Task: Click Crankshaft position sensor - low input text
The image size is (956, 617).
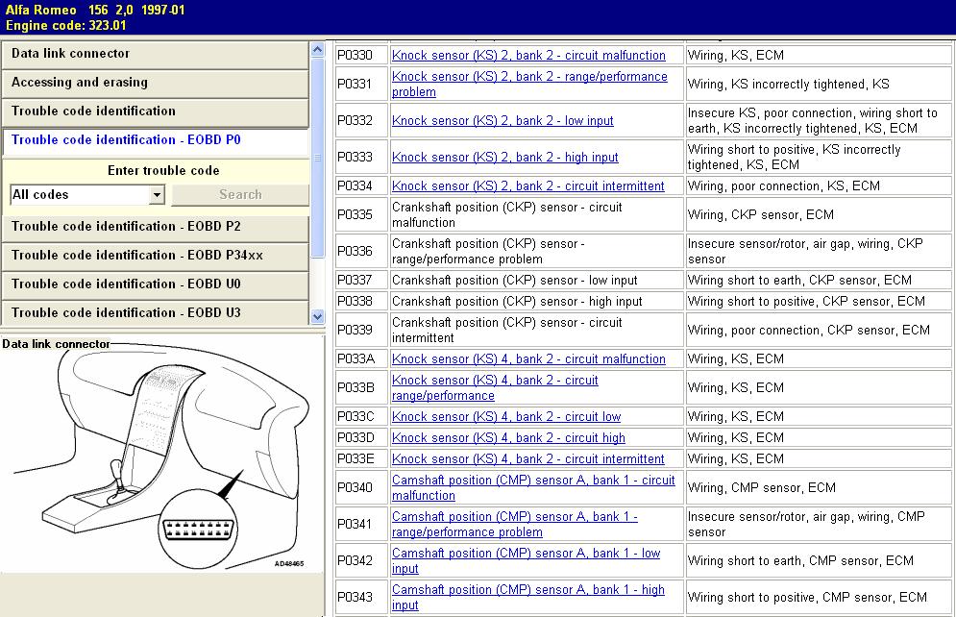Action: point(515,281)
